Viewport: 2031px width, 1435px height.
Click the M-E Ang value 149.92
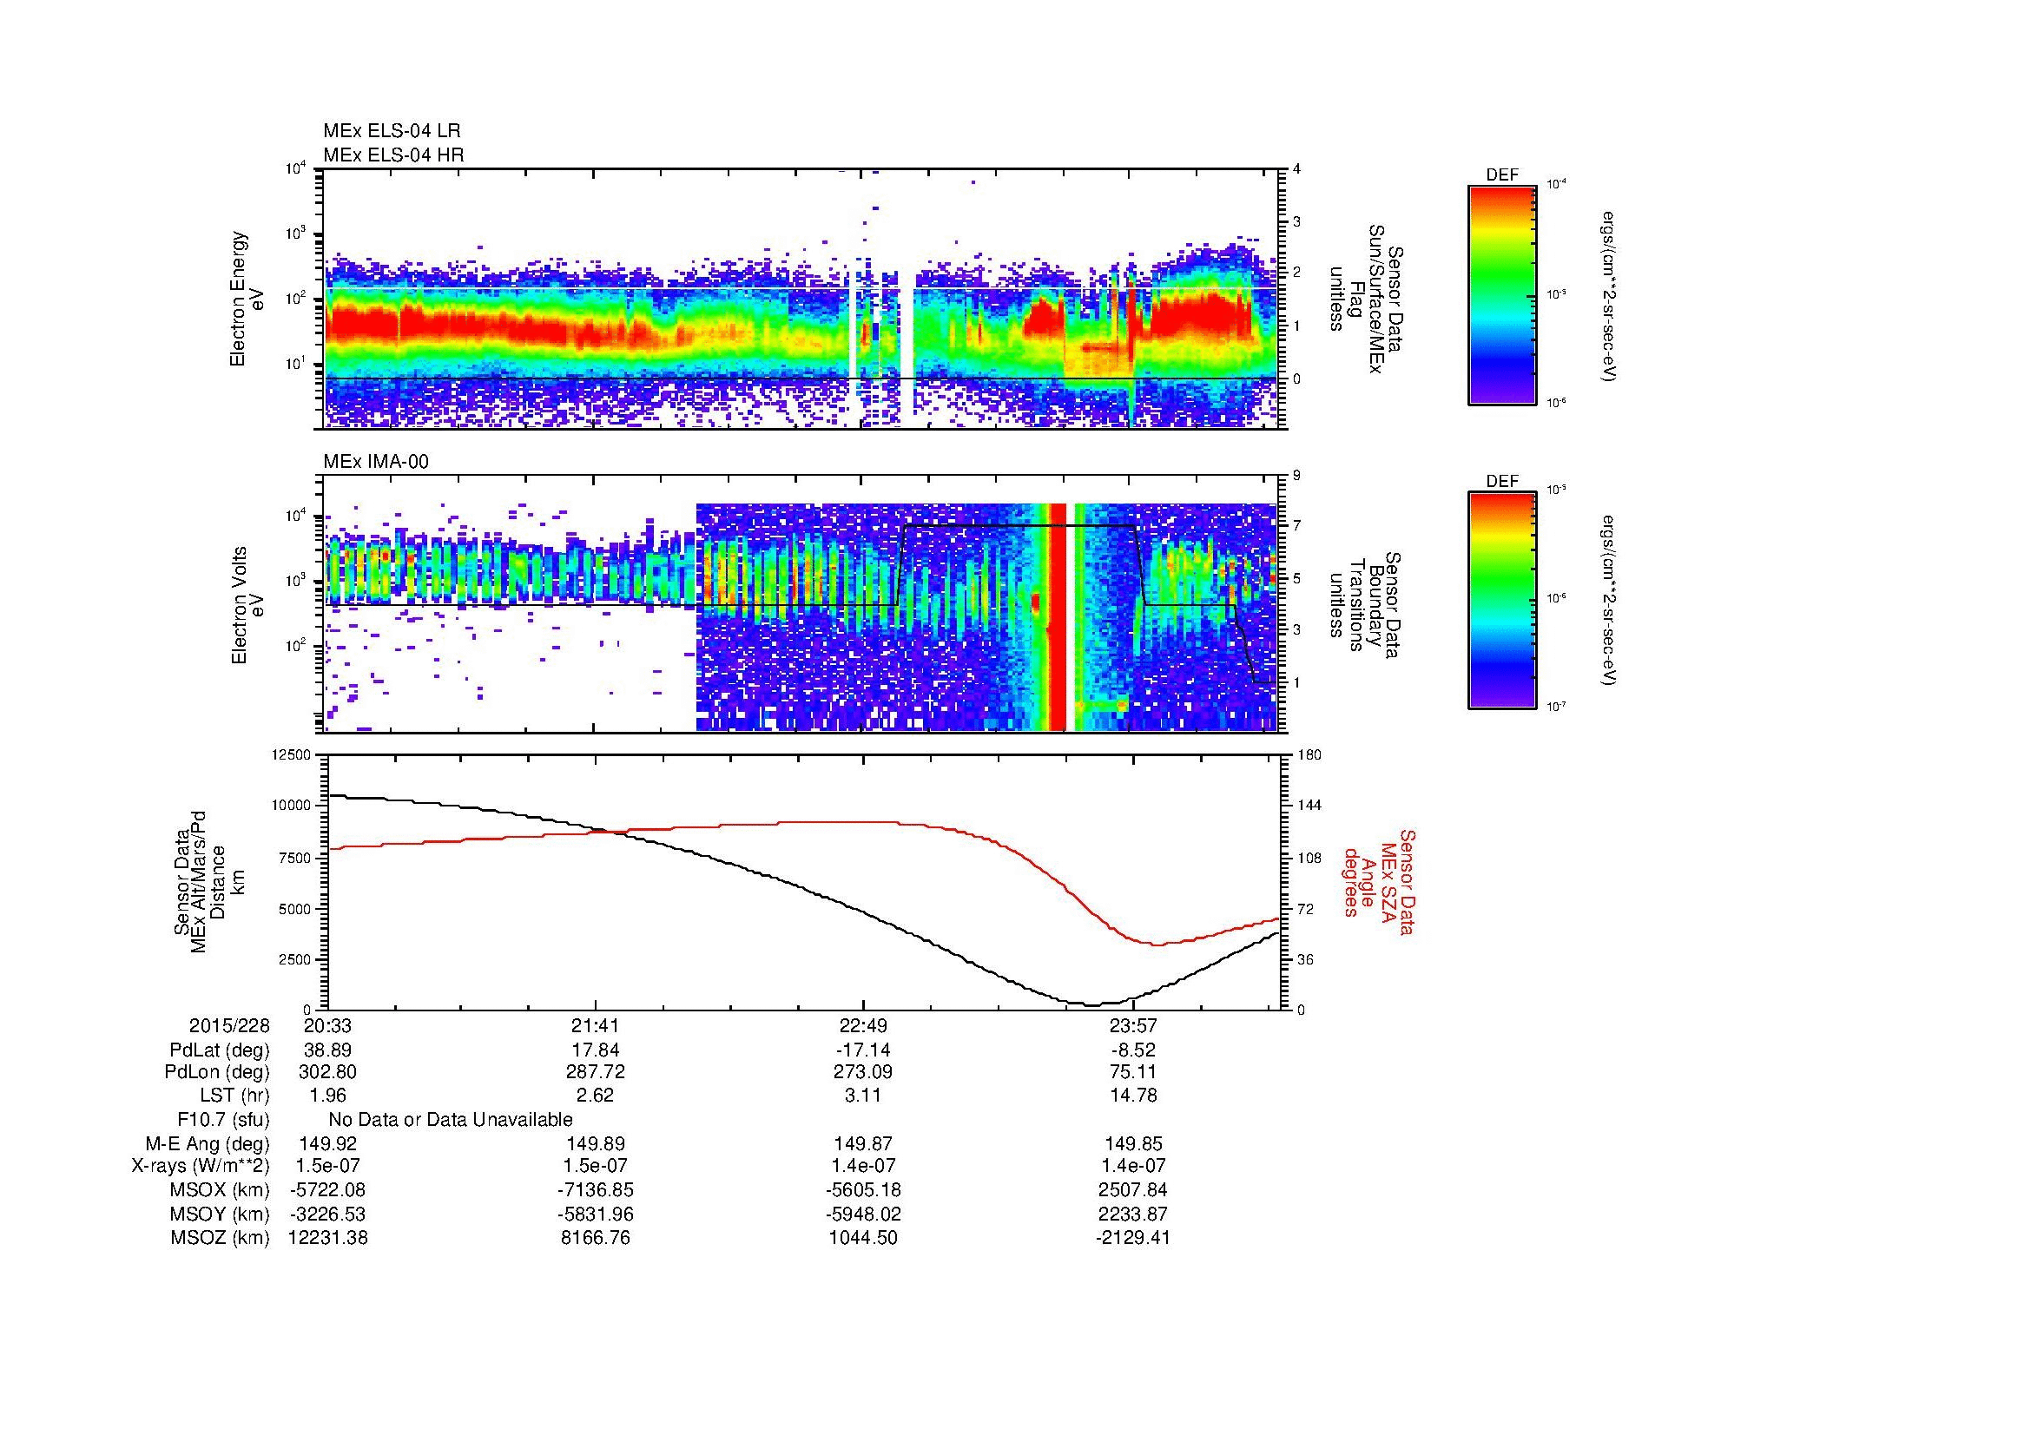click(x=328, y=1143)
